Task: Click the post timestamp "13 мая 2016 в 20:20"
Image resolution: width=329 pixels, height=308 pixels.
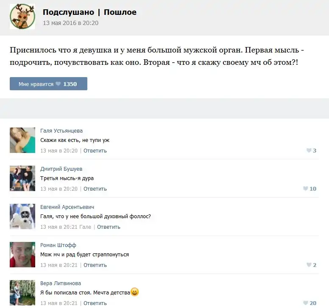Action: [x=70, y=23]
